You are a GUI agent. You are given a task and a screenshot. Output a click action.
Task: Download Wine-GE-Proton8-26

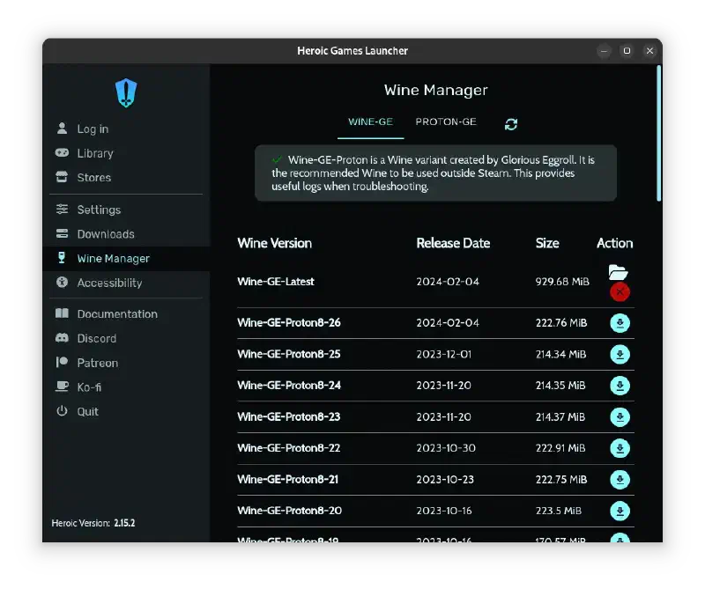[620, 323]
